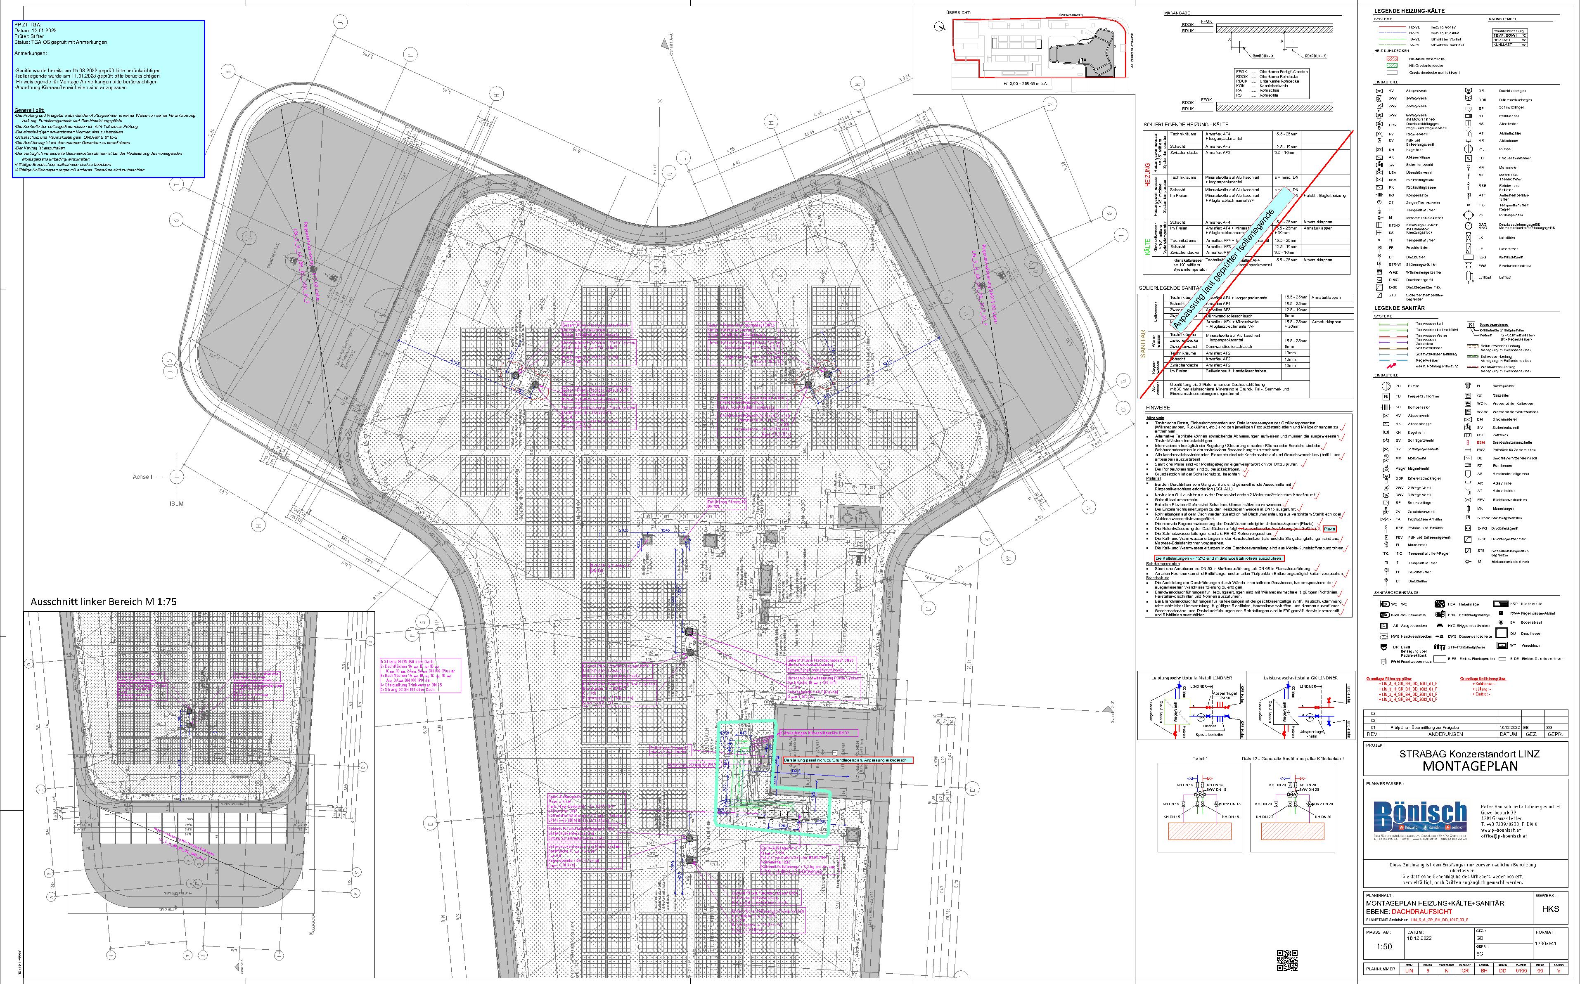1580x984 pixels.
Task: Click the 'Detail 1' valve diagram
Action: point(1201,807)
